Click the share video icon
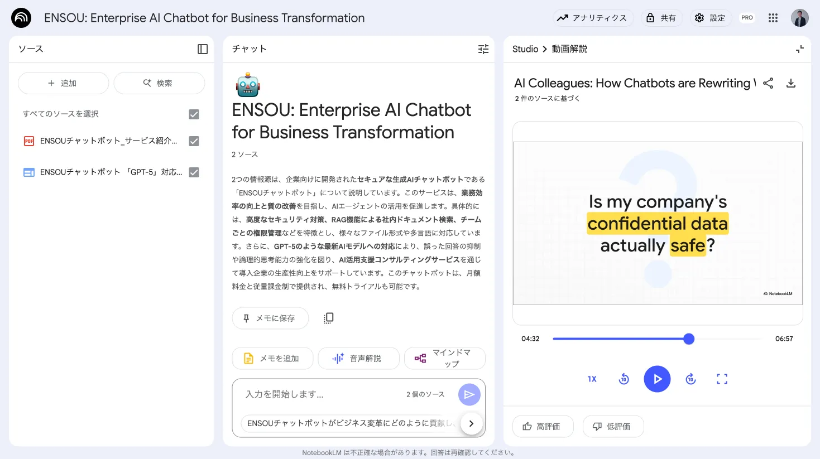This screenshot has width=820, height=459. point(768,83)
